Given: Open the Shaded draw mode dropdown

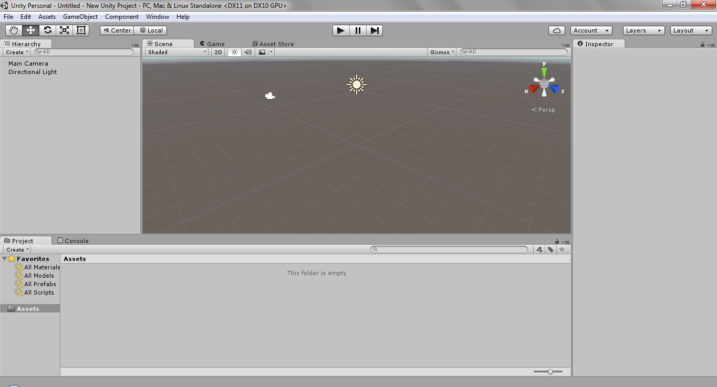Looking at the screenshot, I should pyautogui.click(x=176, y=52).
